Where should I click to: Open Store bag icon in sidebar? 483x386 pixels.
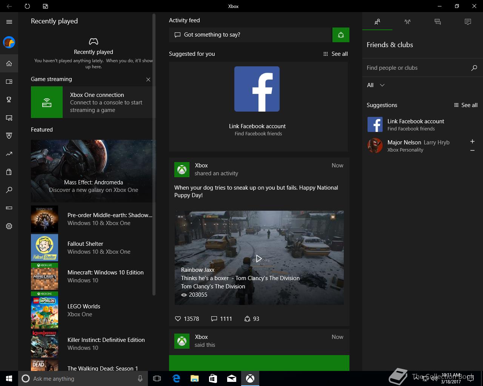(9, 172)
